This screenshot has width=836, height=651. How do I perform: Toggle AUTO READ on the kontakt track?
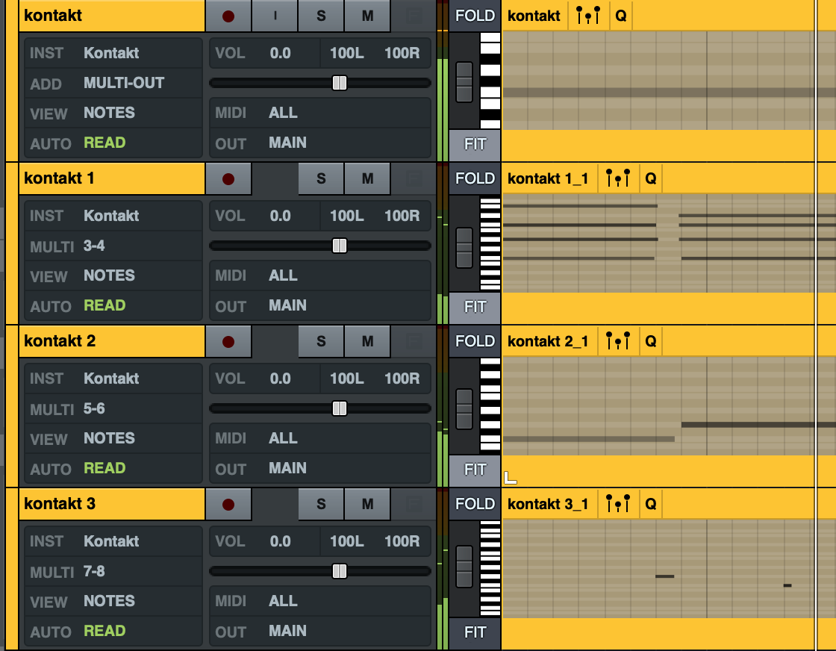coord(104,143)
